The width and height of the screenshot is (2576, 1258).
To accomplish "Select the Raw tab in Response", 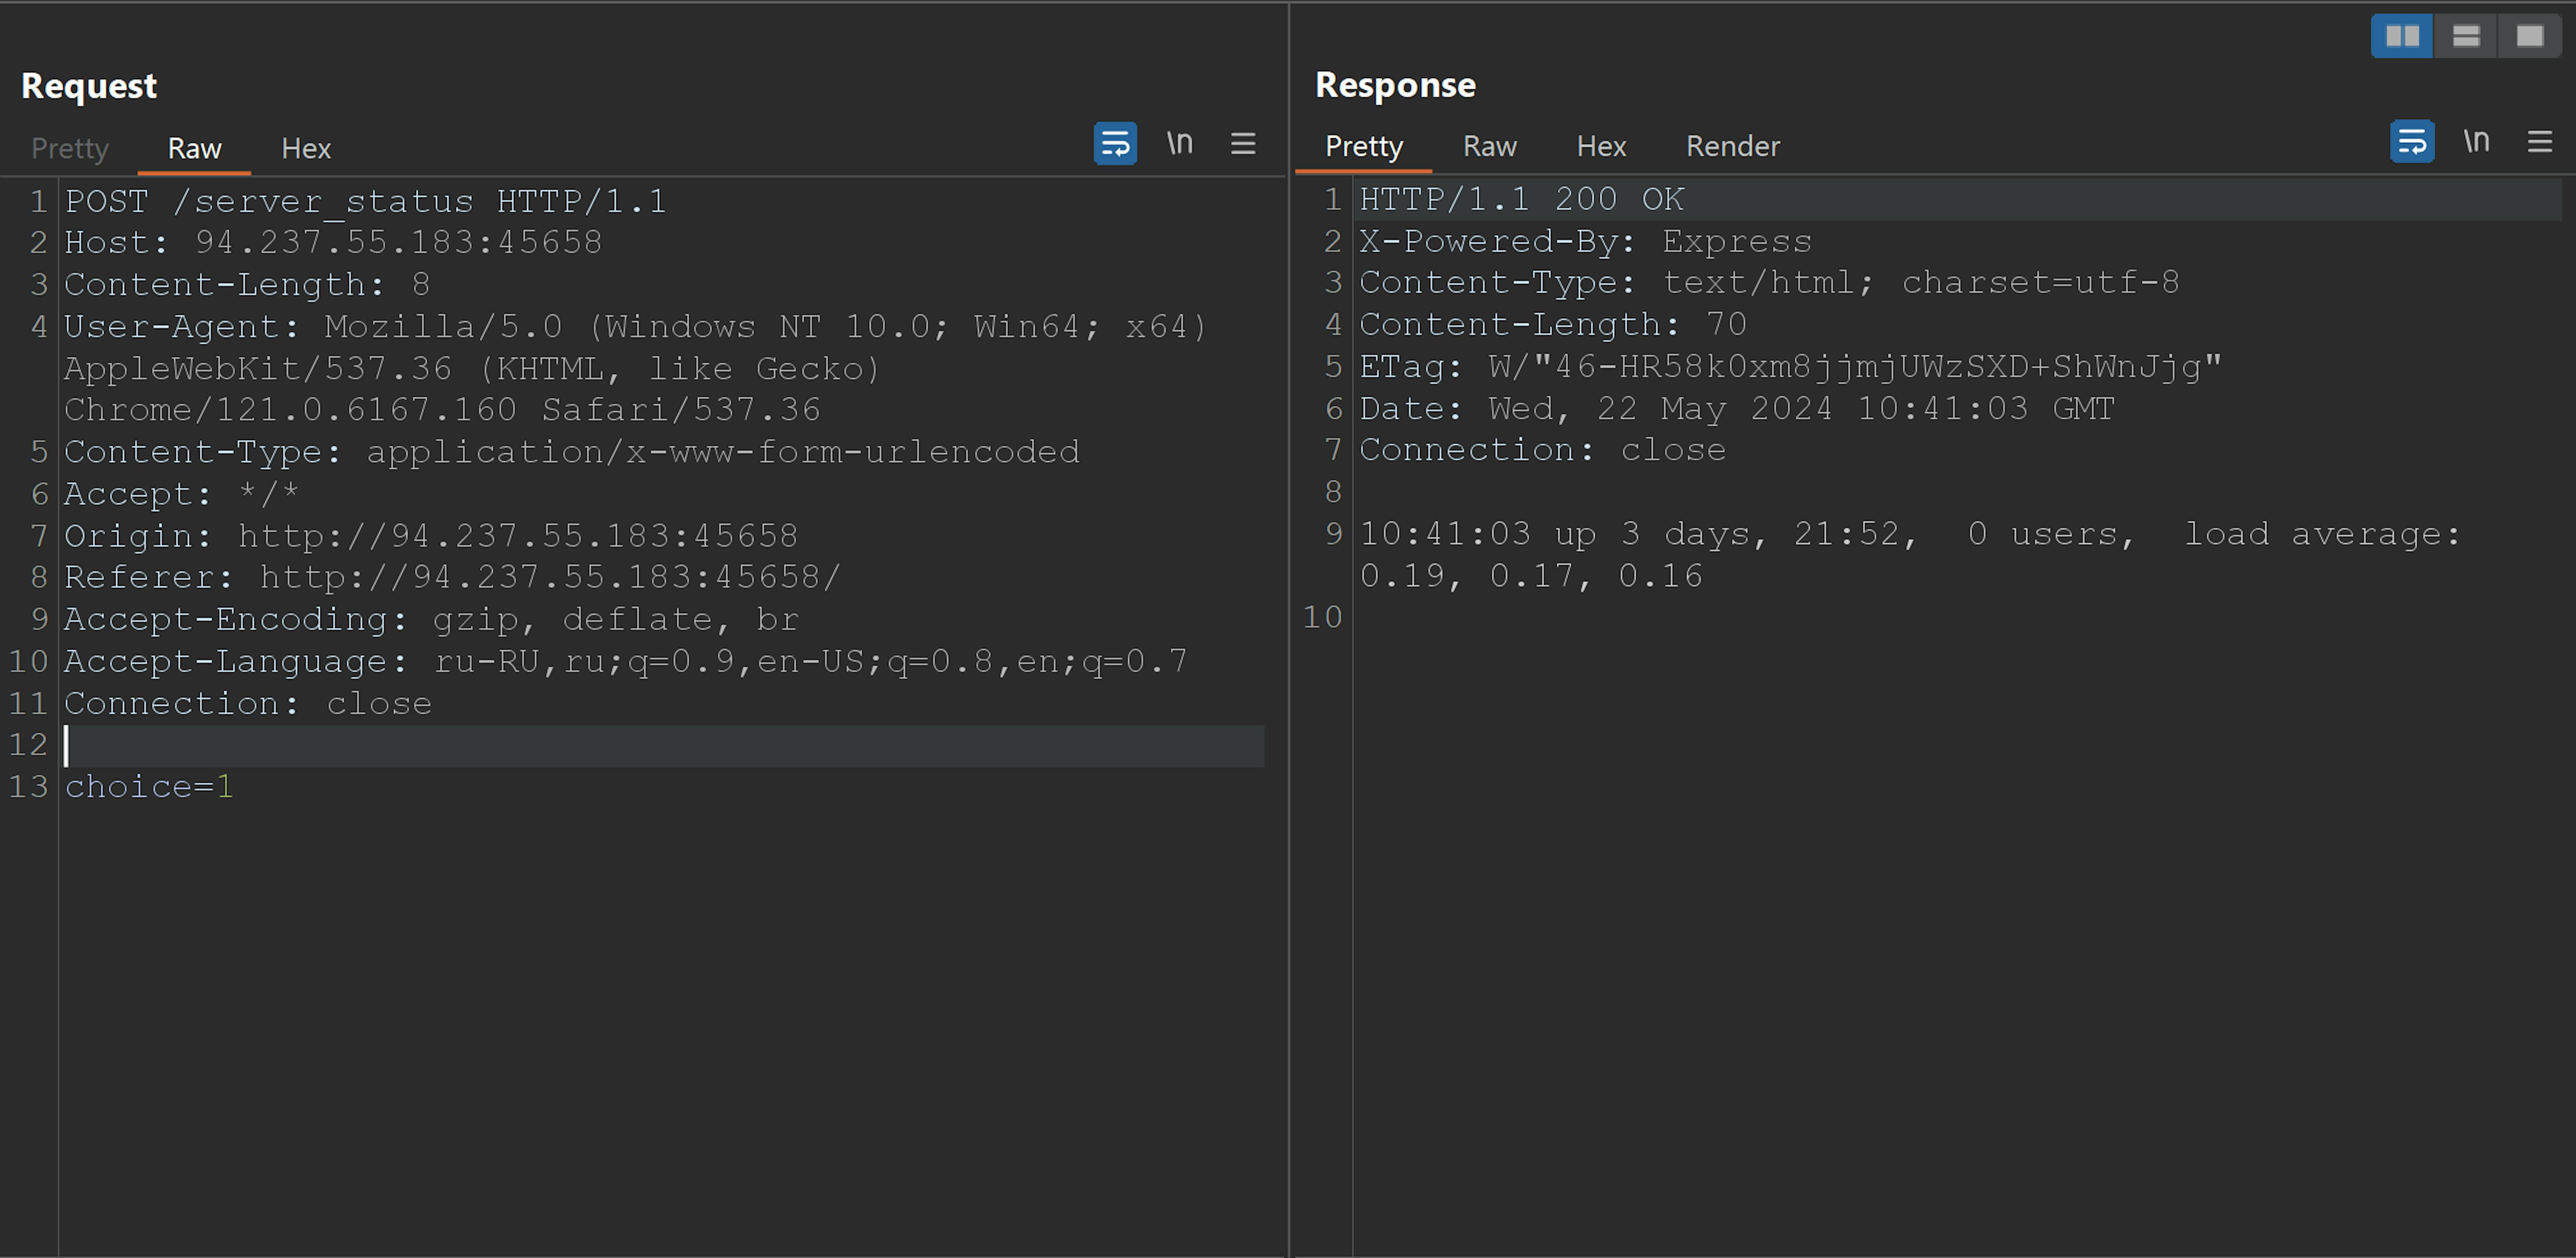I will pos(1490,146).
